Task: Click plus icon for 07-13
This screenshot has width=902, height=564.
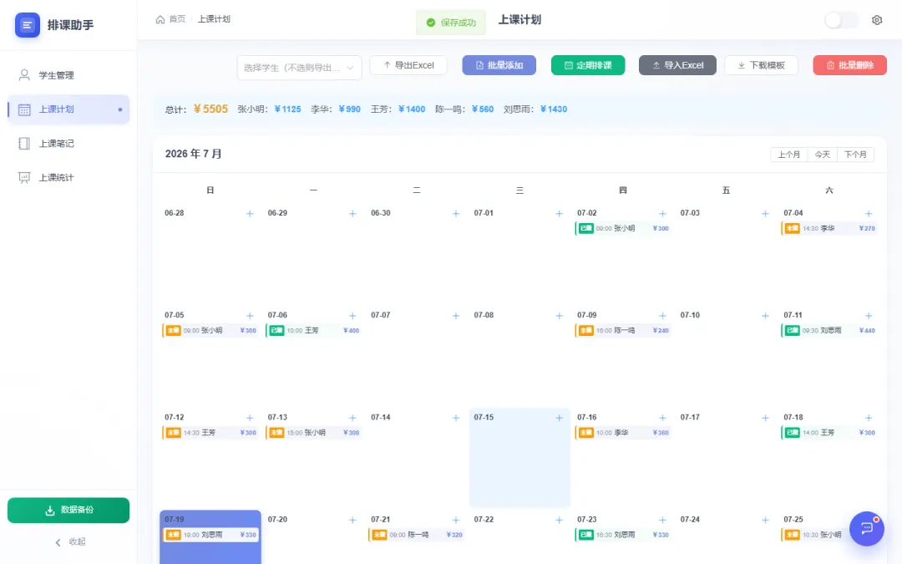Action: (352, 418)
